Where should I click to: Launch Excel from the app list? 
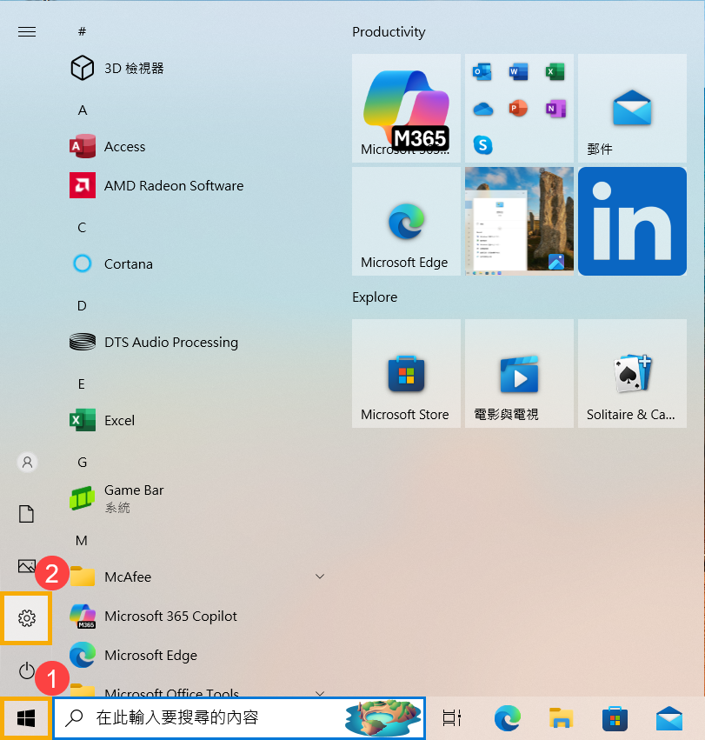[x=103, y=420]
